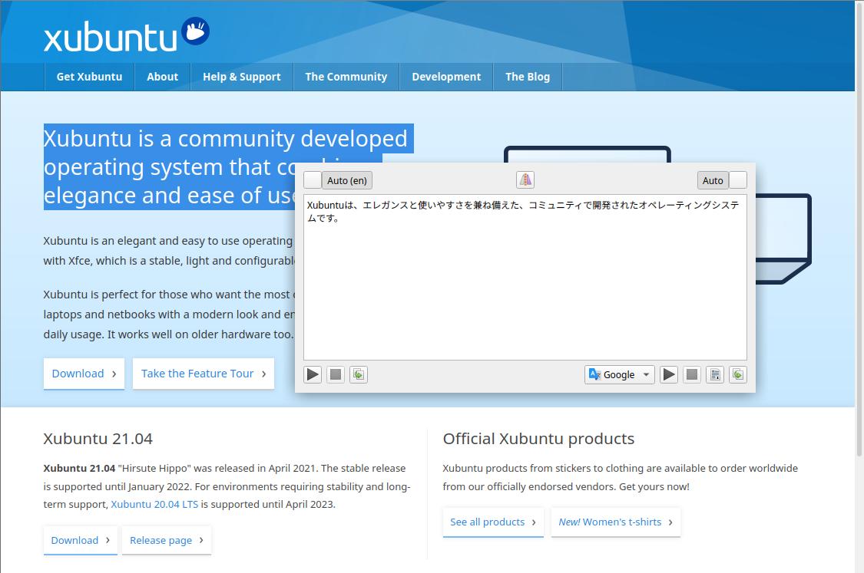Click blank language button right of Auto
Image resolution: width=864 pixels, height=573 pixels.
(738, 180)
